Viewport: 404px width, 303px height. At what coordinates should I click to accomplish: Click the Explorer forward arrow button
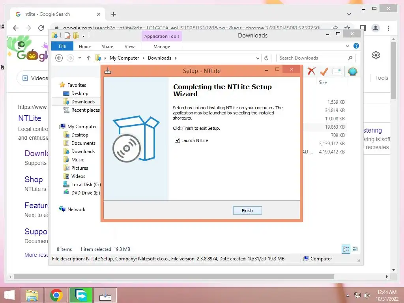tap(70, 58)
